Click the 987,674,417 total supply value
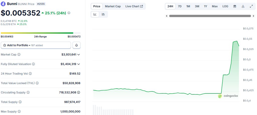Screen dimensions: 257x115 72,102
